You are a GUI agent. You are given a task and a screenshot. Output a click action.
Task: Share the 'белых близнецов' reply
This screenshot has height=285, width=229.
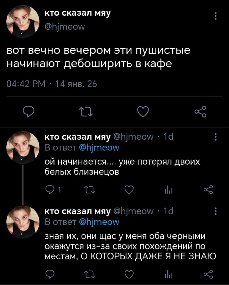pyautogui.click(x=208, y=190)
